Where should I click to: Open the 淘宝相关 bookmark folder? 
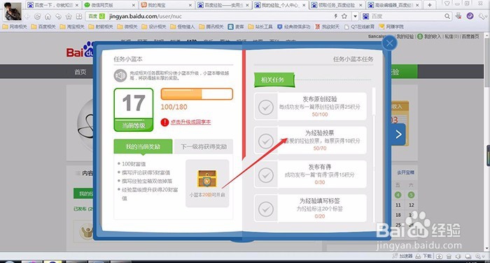click(x=73, y=27)
